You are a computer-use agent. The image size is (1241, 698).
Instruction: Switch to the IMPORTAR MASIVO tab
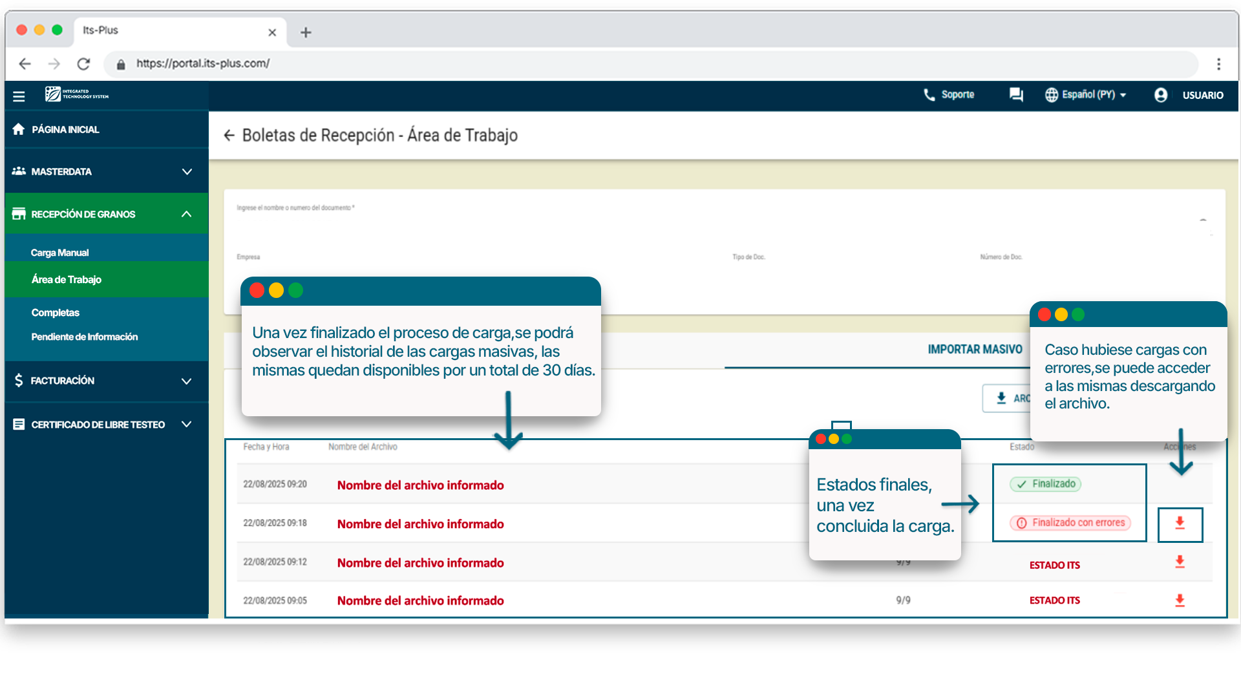point(974,350)
